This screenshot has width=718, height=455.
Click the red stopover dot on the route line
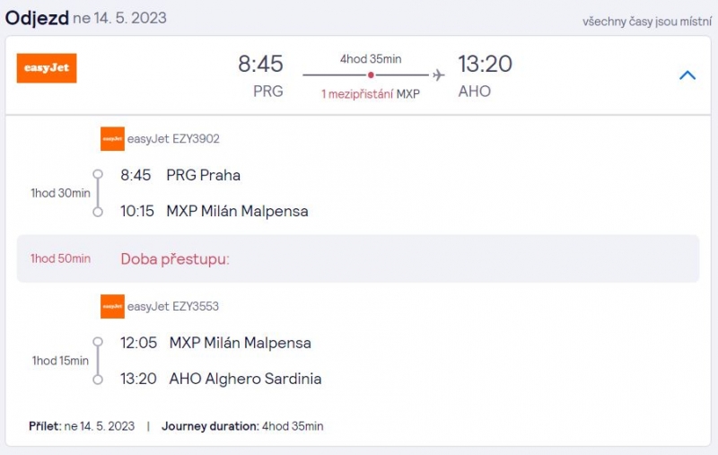pos(371,74)
